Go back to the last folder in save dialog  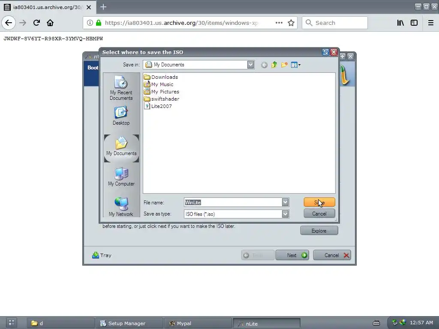pos(264,65)
